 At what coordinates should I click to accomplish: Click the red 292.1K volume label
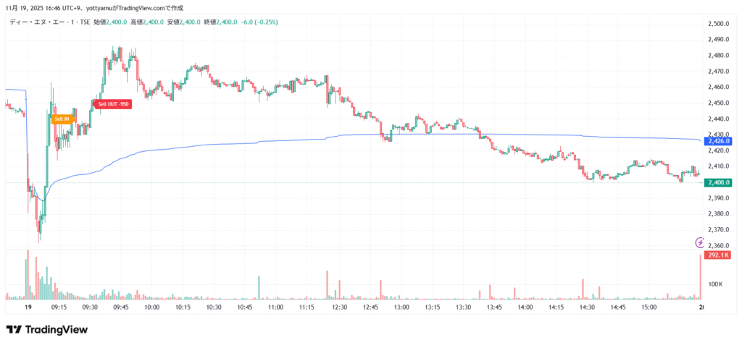720,256
